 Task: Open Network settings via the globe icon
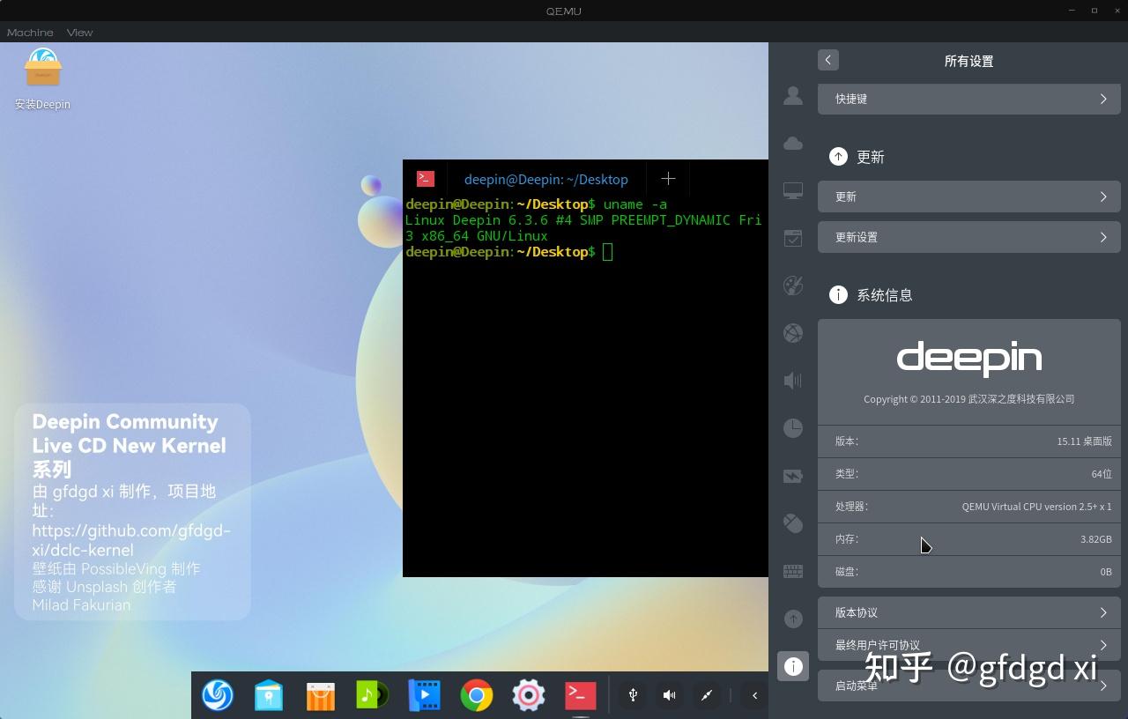click(x=792, y=333)
